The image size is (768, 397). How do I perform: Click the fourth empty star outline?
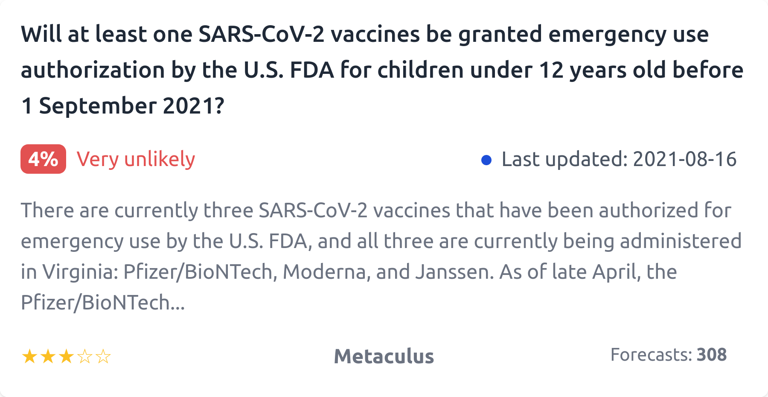(85, 356)
